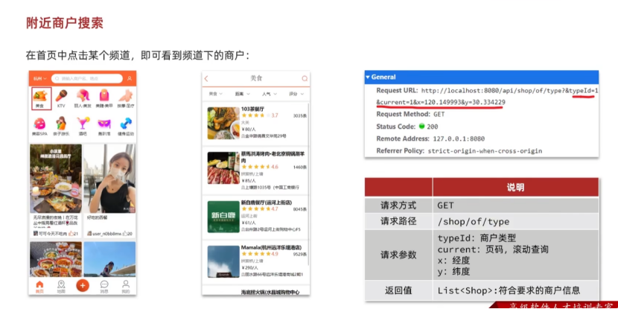Open 新白鹿餐厅 green logo thumbnail
Image resolution: width=618 pixels, height=309 pixels.
(223, 217)
